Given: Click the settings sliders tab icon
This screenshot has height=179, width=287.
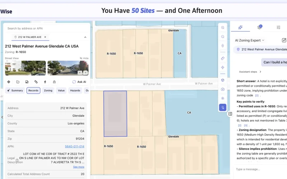Looking at the screenshot, I should click(278, 27).
